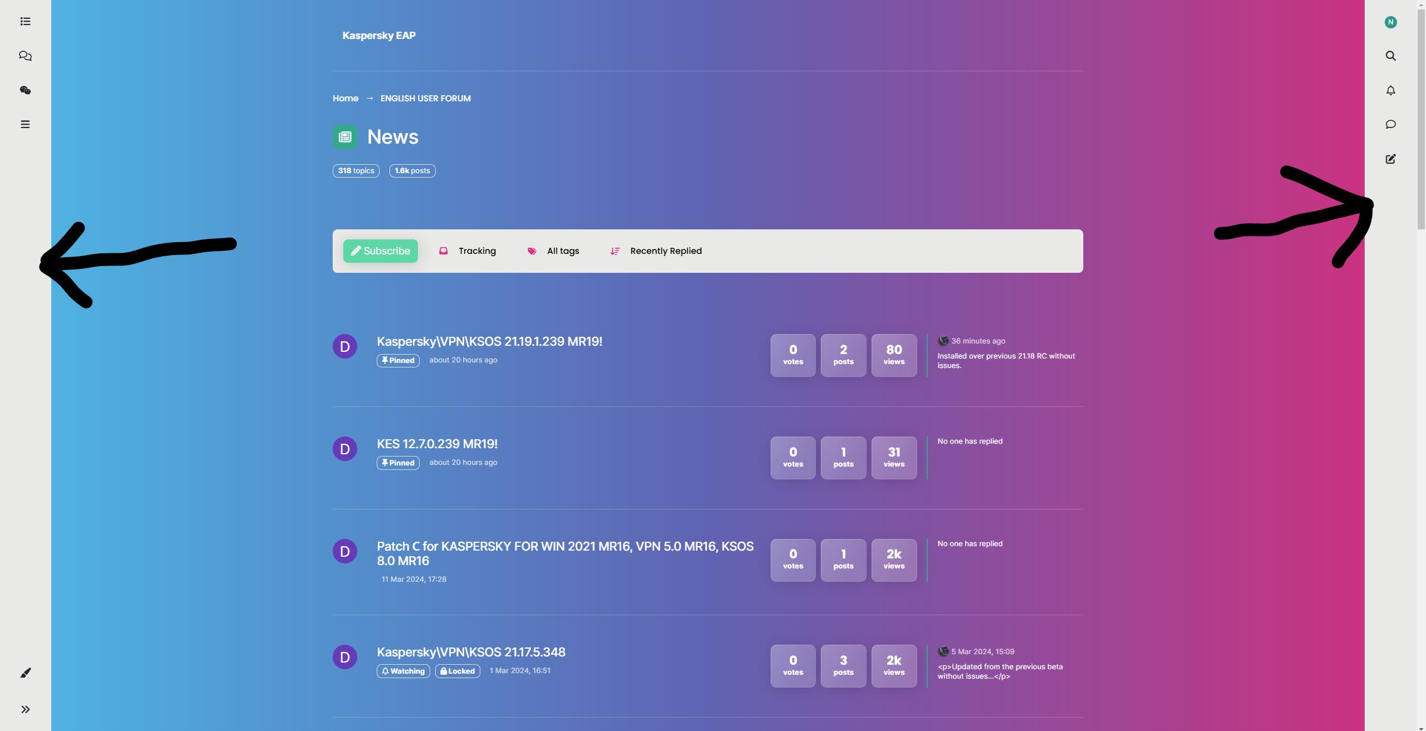The image size is (1426, 731).
Task: Click the 11 Mar 2024, 17:28 timestamp
Action: click(414, 580)
